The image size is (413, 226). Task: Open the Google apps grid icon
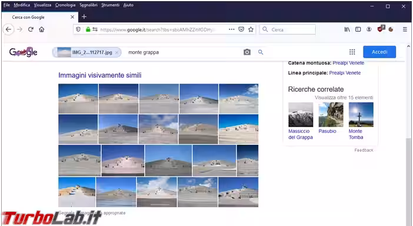[x=352, y=52]
